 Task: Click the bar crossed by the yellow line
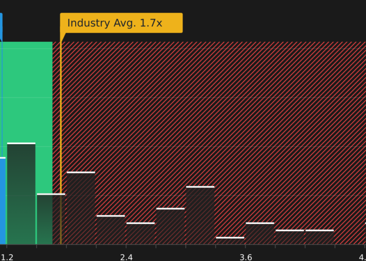(51, 219)
